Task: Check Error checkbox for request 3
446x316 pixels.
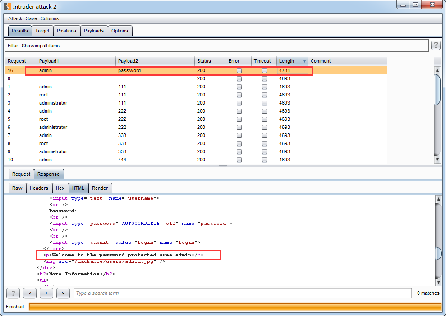Action: click(x=239, y=103)
